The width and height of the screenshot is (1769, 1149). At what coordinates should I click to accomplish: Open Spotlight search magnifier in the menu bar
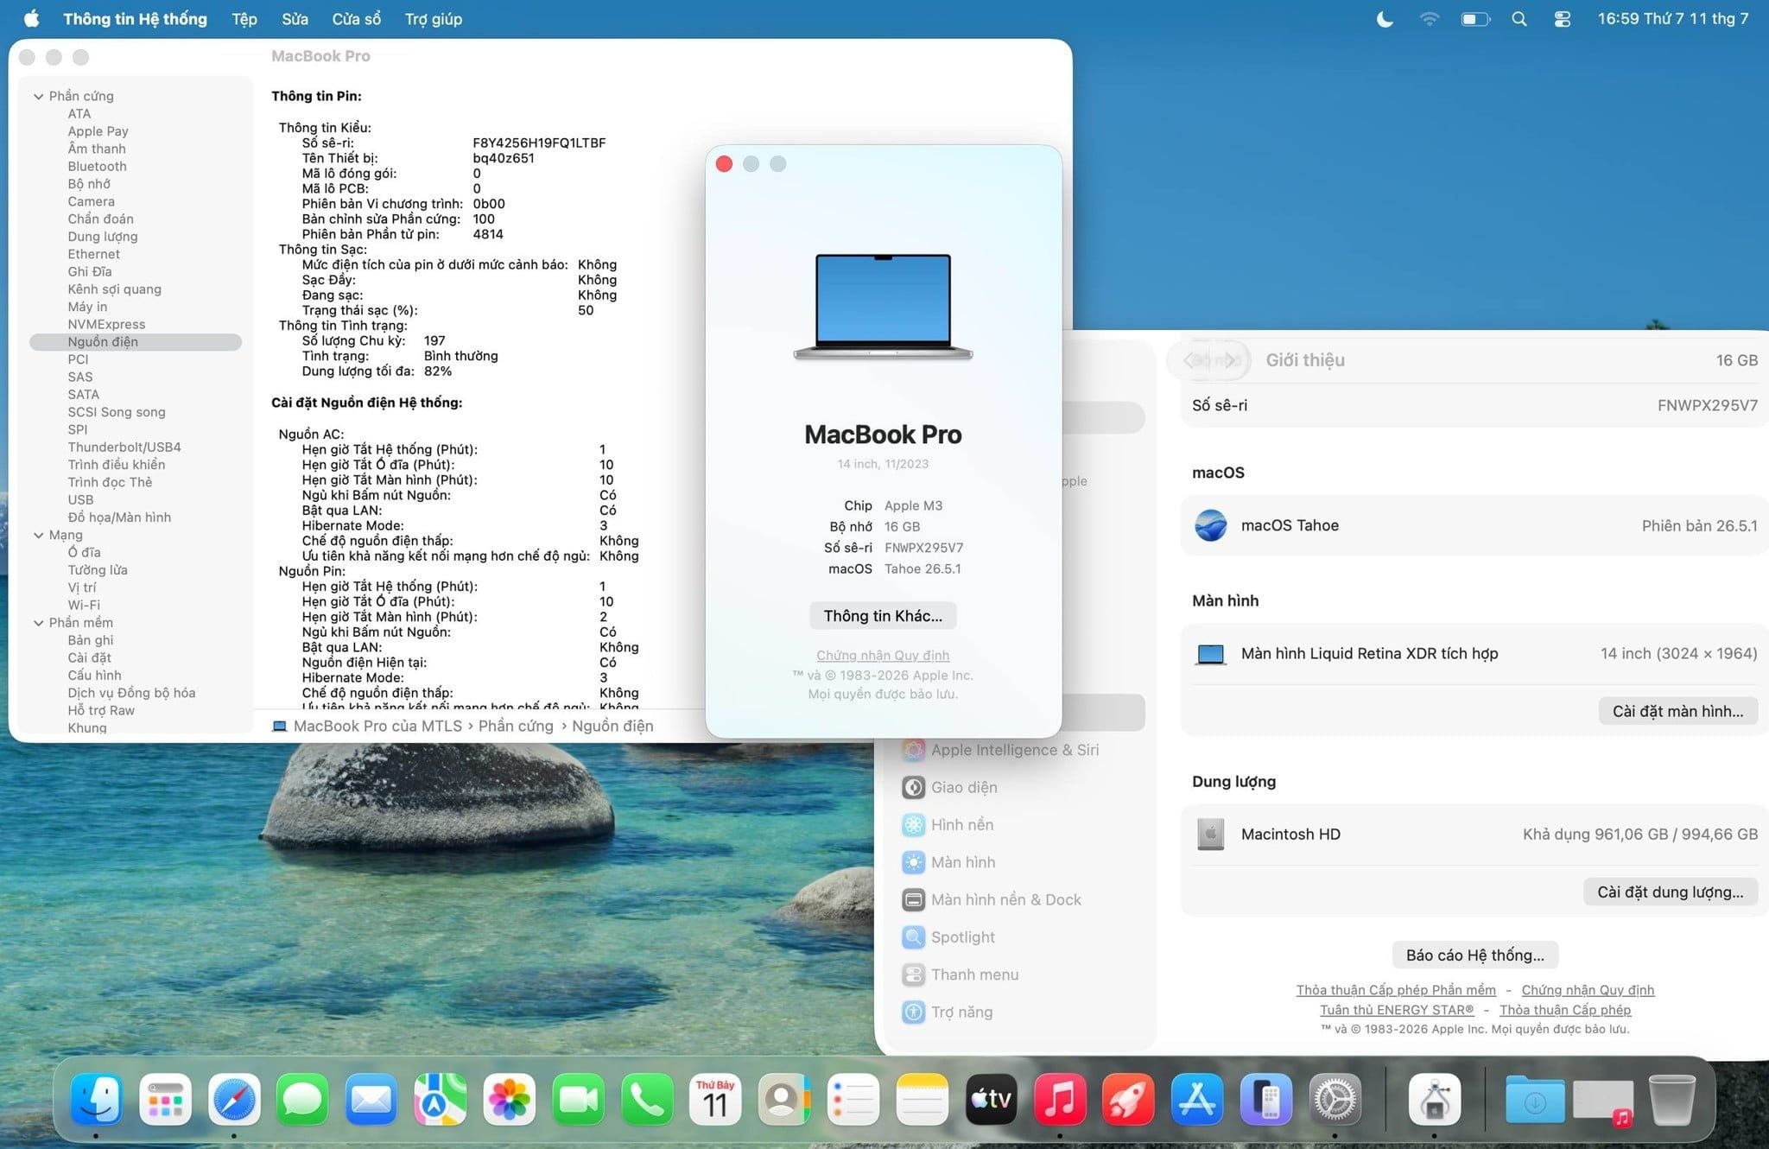[x=1519, y=19]
